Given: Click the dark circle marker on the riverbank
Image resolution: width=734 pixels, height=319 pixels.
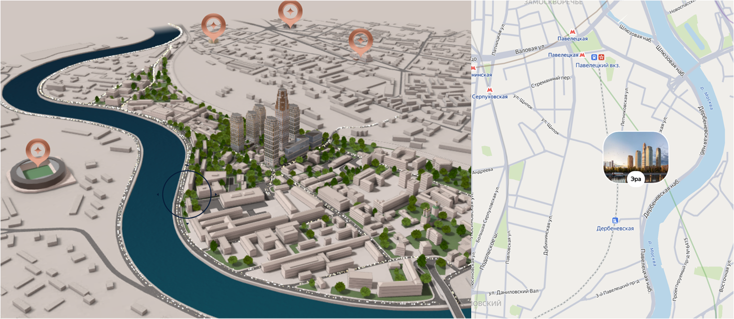Looking at the screenshot, I should [x=184, y=194].
